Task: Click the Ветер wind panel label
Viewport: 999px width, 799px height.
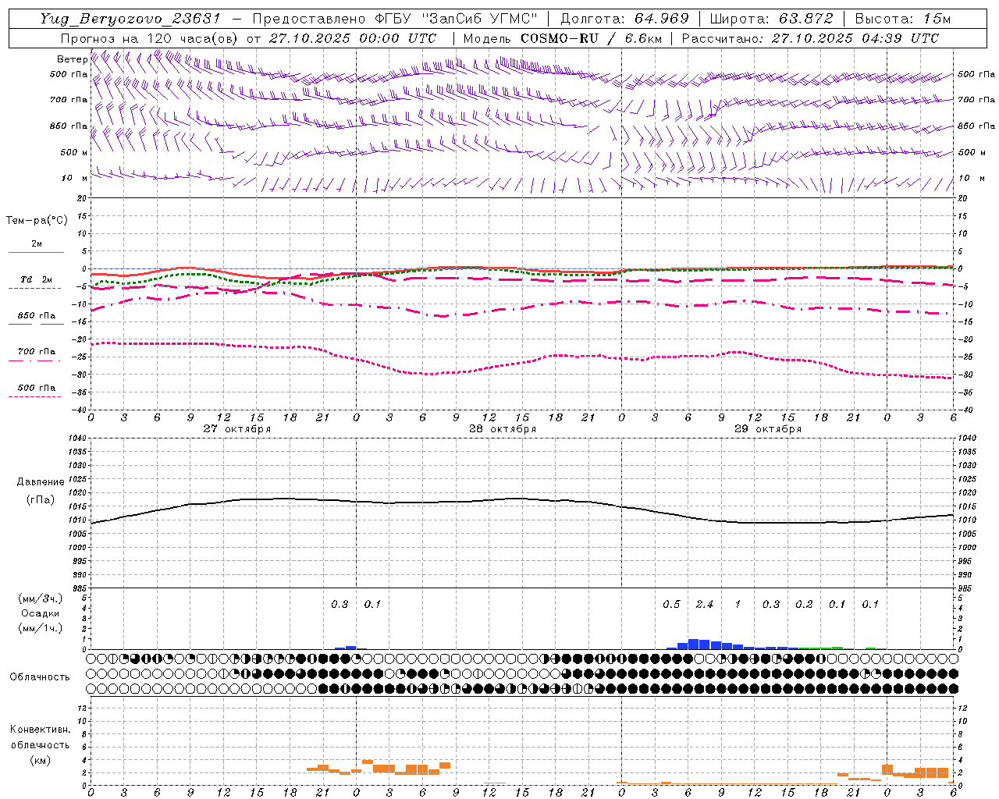Action: (x=72, y=59)
